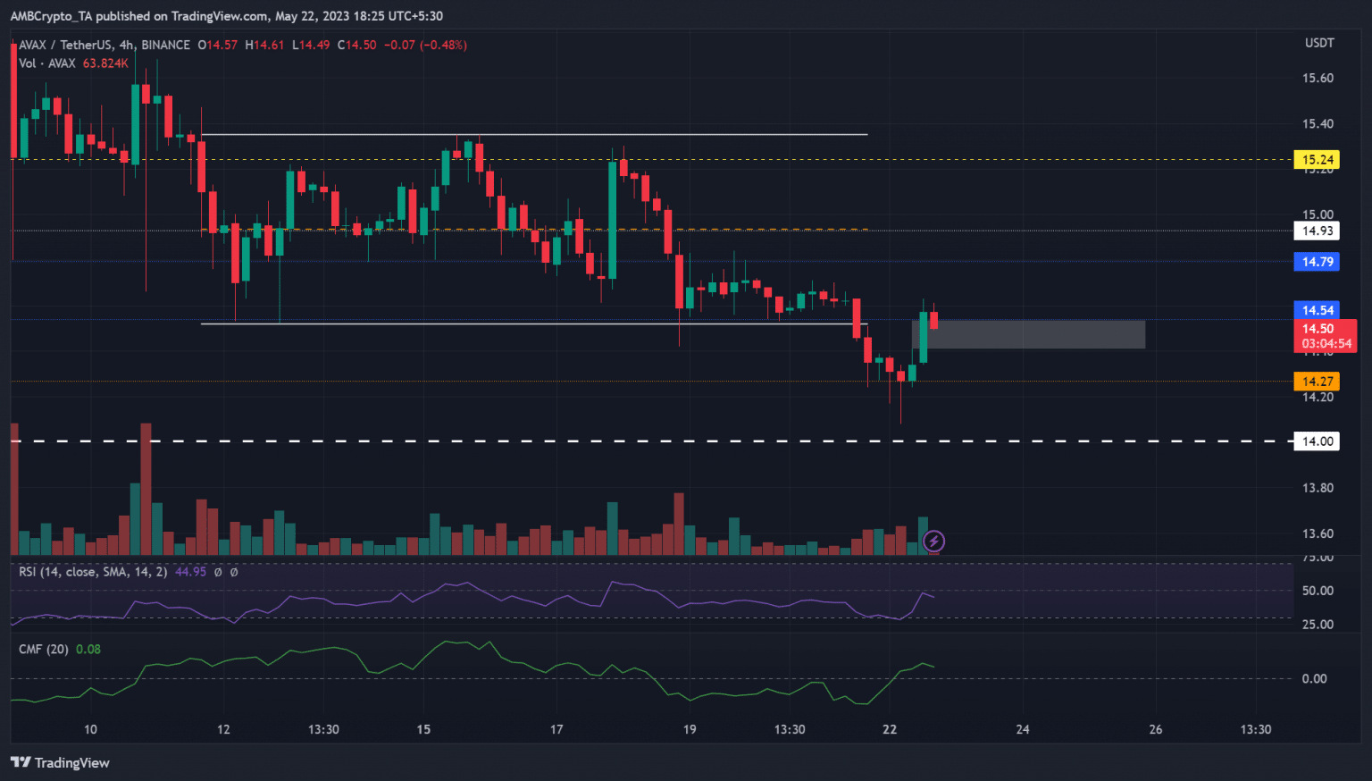
Task: Click the blue 14.79 price label
Action: (1317, 262)
